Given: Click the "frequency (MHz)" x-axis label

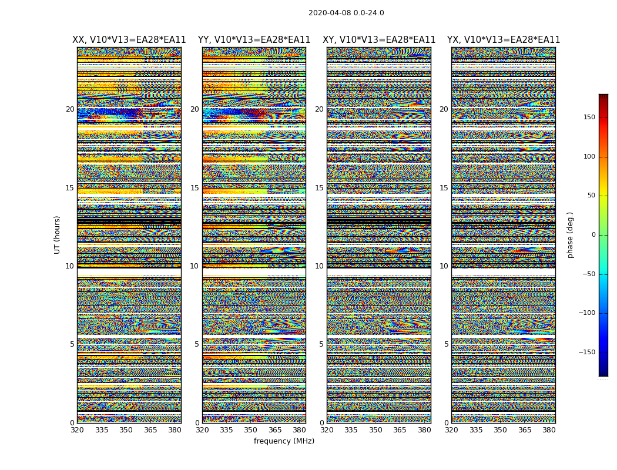Looking at the screenshot, I should tap(284, 441).
